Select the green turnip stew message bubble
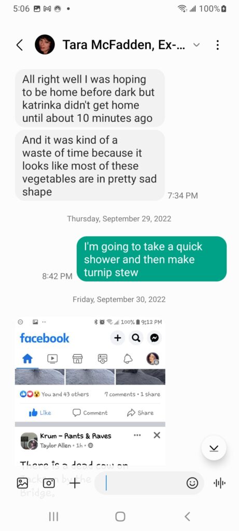The height and width of the screenshot is (531, 239). click(x=152, y=259)
